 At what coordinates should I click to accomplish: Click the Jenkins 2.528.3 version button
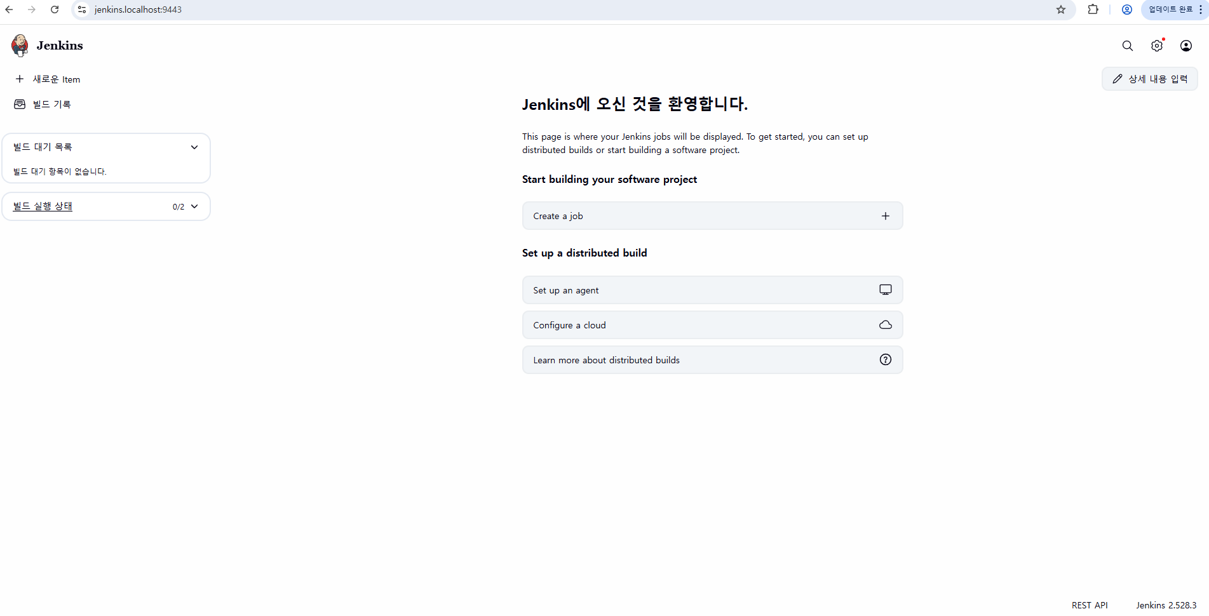click(1166, 605)
